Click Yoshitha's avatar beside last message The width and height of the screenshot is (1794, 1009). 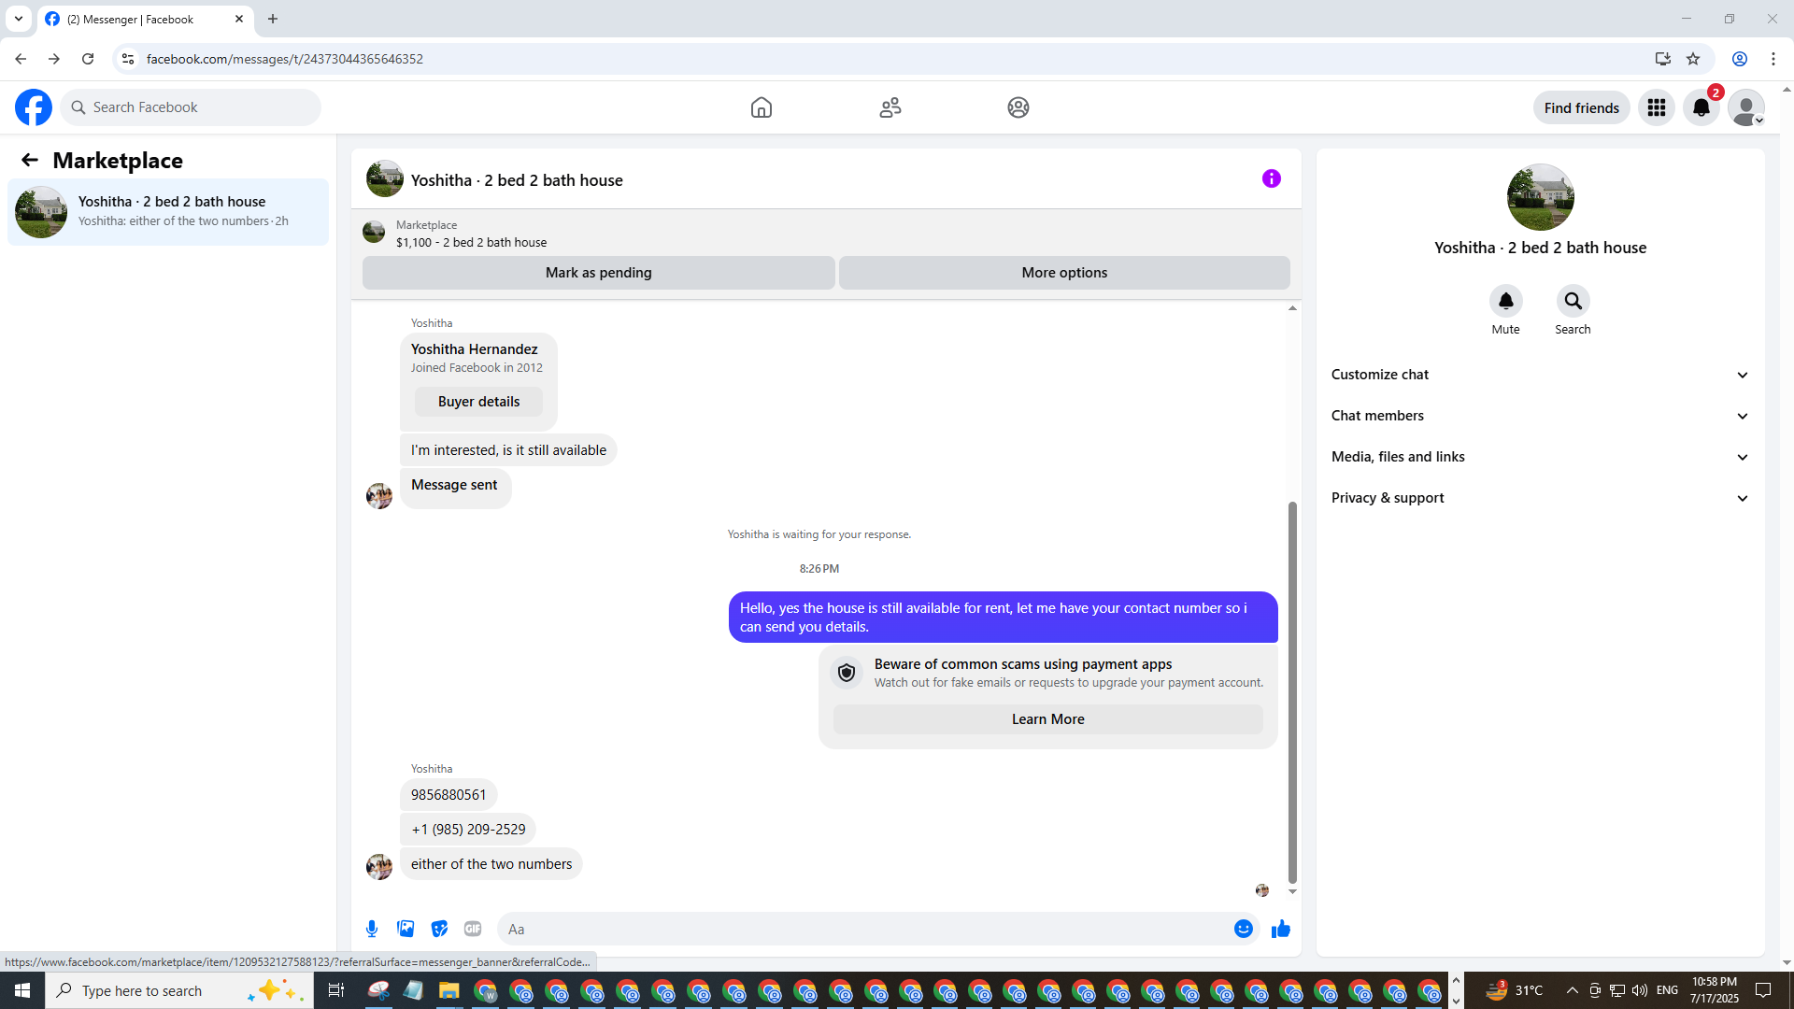pos(379,867)
